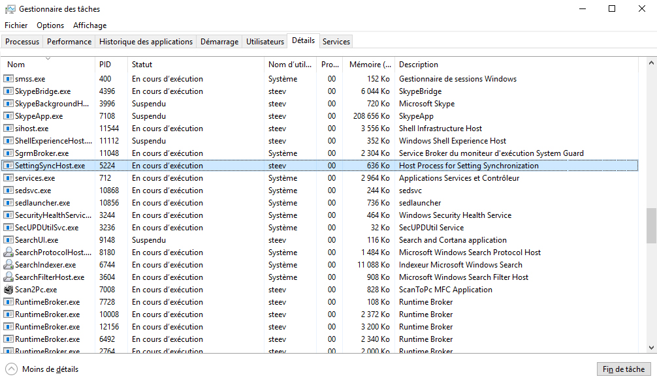Screen dimensions: 657x383
Task: Open the Utilisateurs tab
Action: 265,42
